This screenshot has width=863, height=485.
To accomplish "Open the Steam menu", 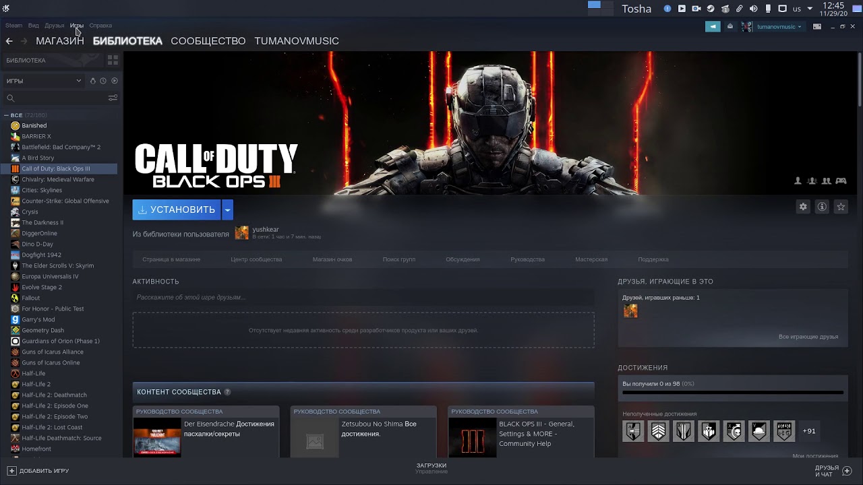I will click(13, 26).
